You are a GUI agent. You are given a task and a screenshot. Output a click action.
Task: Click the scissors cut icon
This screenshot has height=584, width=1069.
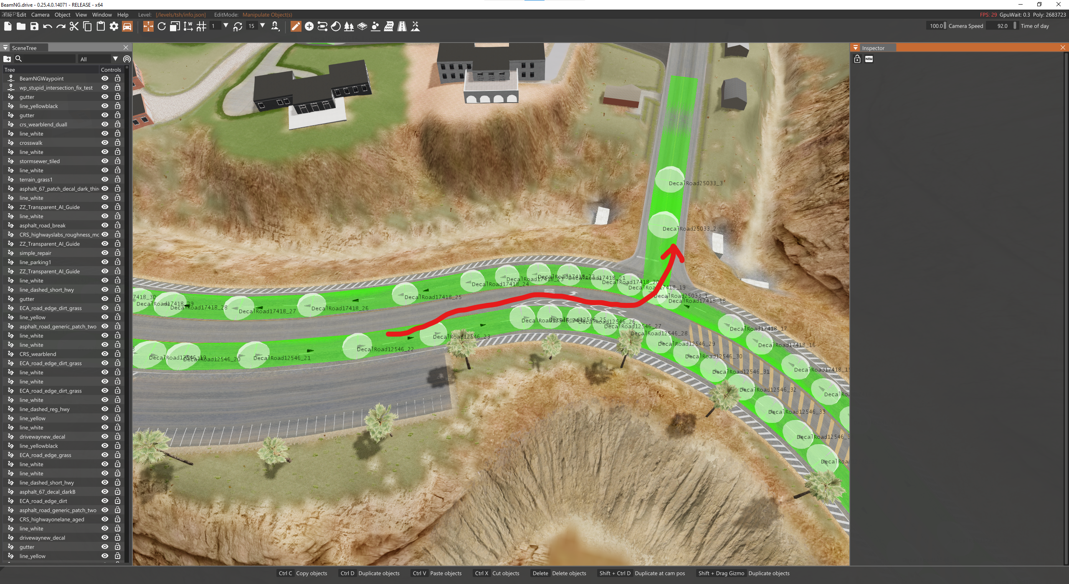click(x=74, y=27)
